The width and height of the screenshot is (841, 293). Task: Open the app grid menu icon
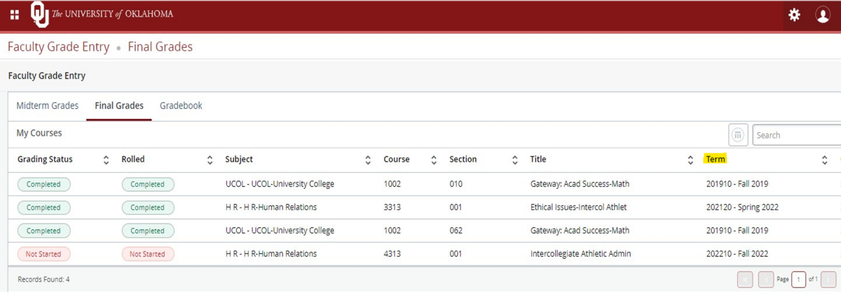tap(14, 15)
